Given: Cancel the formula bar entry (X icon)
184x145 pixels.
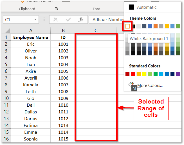Looking at the screenshot, I should [55, 19].
